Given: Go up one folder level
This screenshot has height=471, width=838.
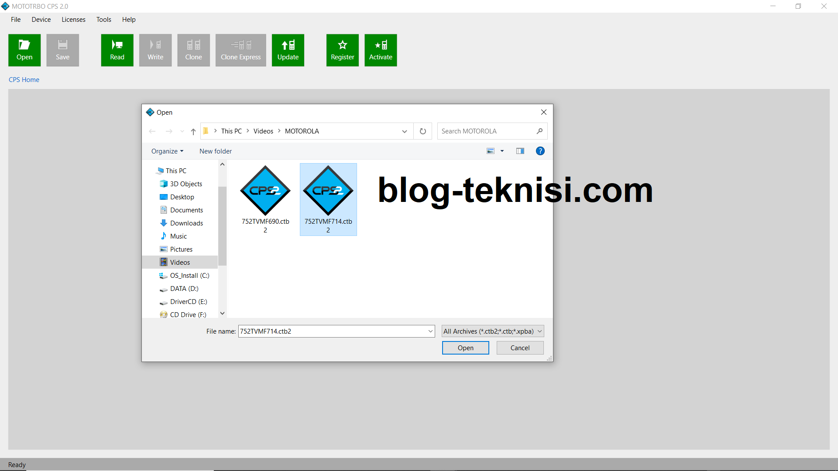Looking at the screenshot, I should tap(193, 131).
